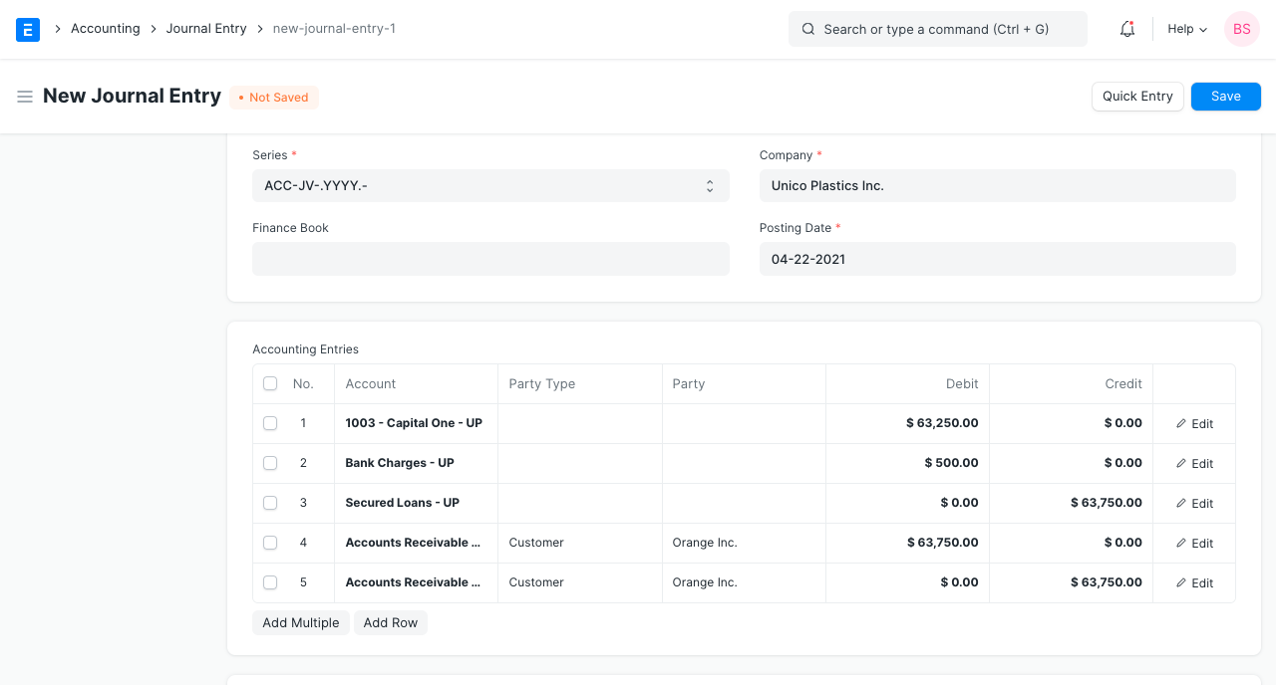Click the ERPNext logo icon

coord(28,29)
